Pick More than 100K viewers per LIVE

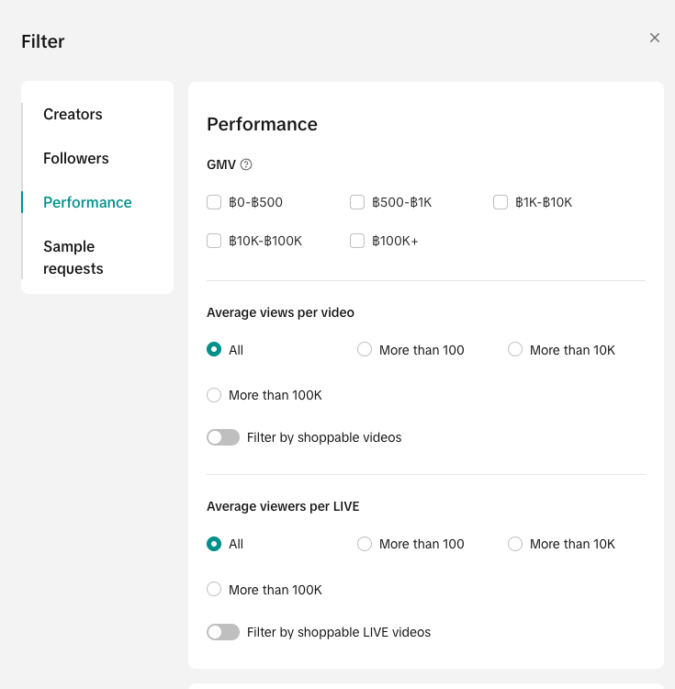pos(214,590)
